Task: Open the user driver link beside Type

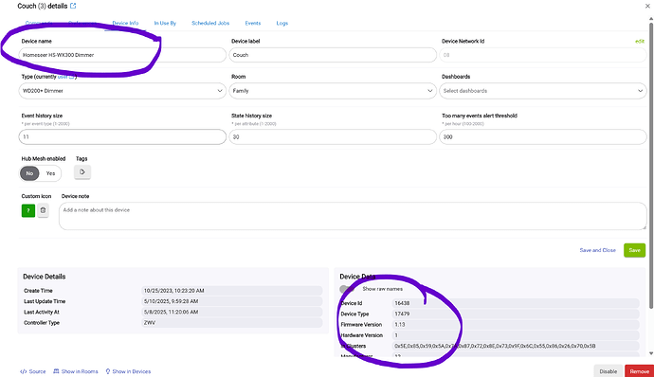Action: [x=66, y=77]
